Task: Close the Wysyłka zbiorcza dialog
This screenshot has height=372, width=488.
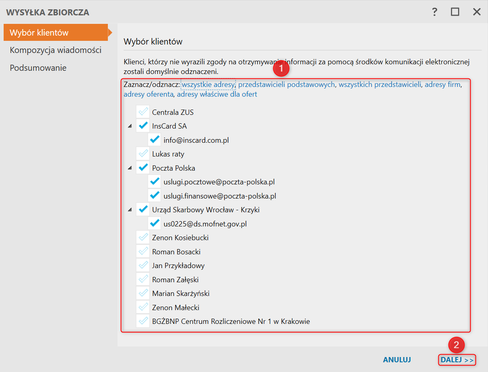Action: [477, 12]
